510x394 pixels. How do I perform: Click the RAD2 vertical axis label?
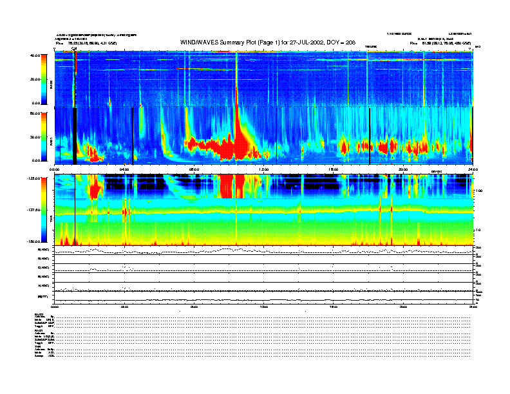pyautogui.click(x=51, y=85)
